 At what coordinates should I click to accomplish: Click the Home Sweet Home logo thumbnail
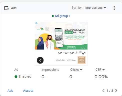(81, 60)
